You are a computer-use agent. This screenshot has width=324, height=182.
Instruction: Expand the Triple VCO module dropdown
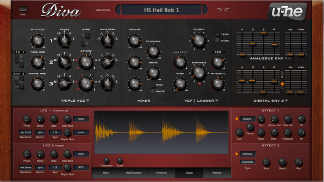[x=88, y=101]
